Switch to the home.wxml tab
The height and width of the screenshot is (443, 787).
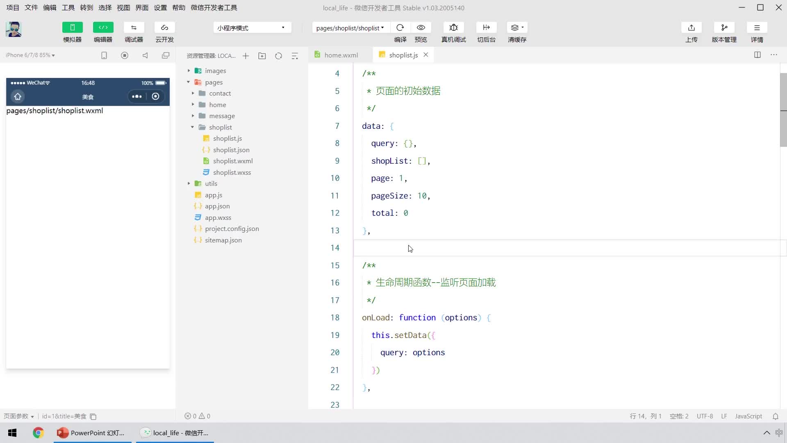coord(341,55)
